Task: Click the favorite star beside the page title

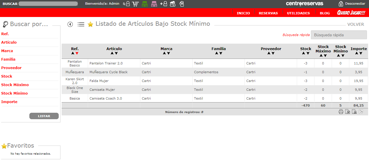Action: (90, 24)
